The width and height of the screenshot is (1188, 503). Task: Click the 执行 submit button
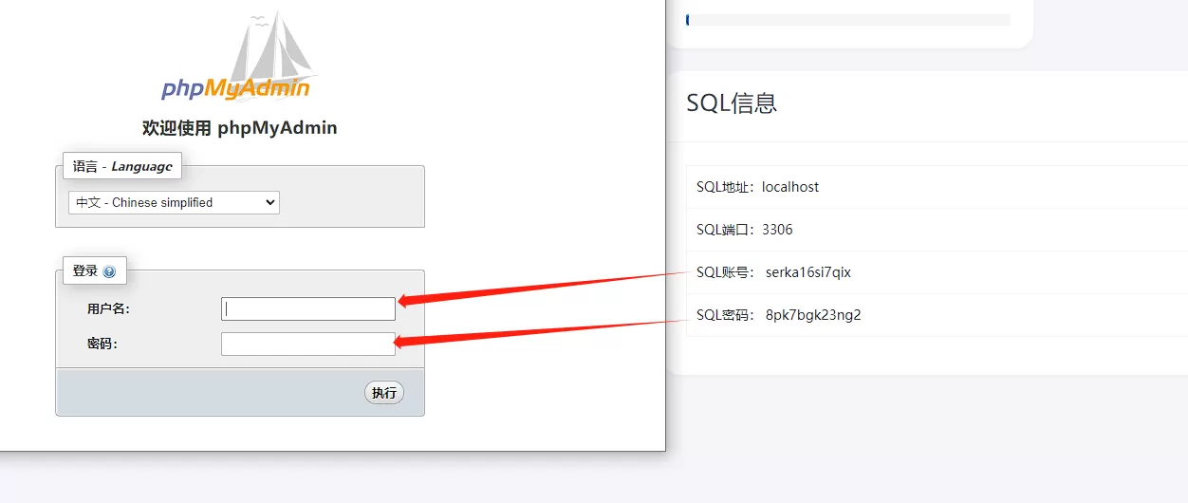384,393
